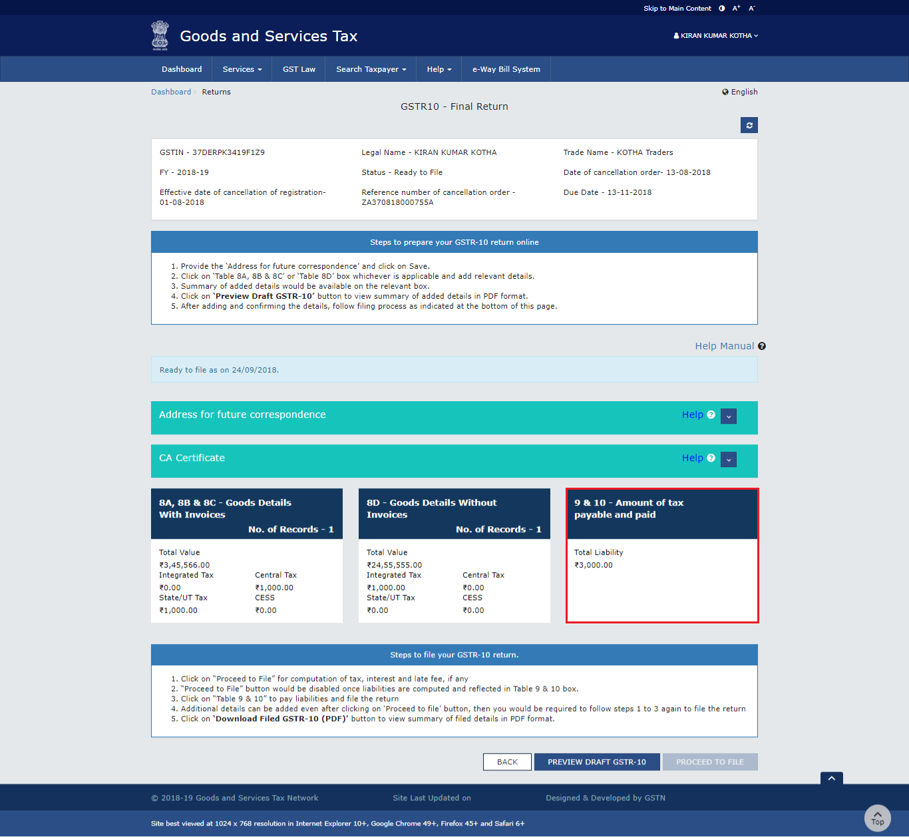
Task: Click the refresh icon above the GSTIN details
Action: (749, 125)
